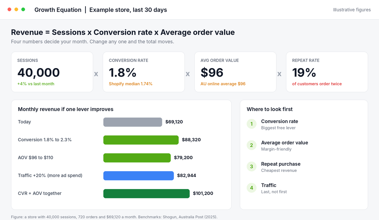This screenshot has height=220, width=379.
Task: Click the 'Today' row label
Action: [x=24, y=122]
